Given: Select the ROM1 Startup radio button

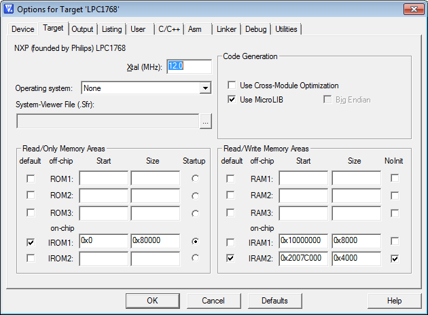Looking at the screenshot, I should click(196, 179).
